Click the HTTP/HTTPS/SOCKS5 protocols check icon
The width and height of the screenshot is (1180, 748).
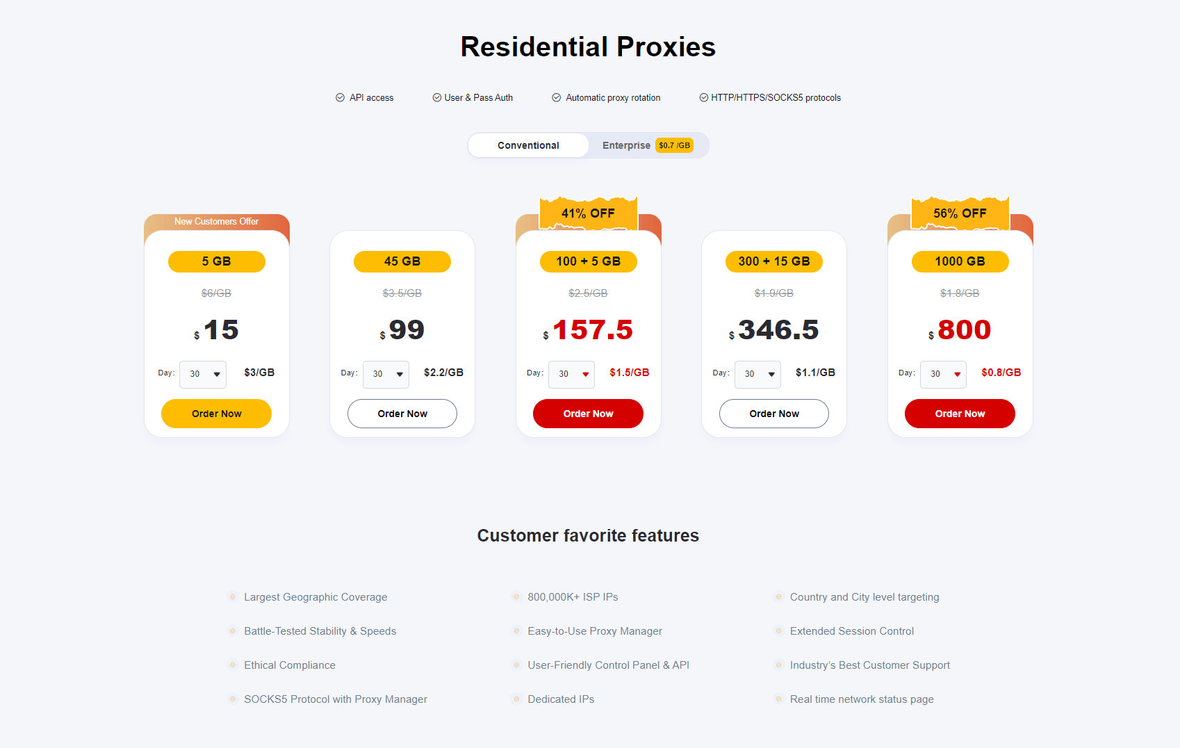(x=704, y=97)
